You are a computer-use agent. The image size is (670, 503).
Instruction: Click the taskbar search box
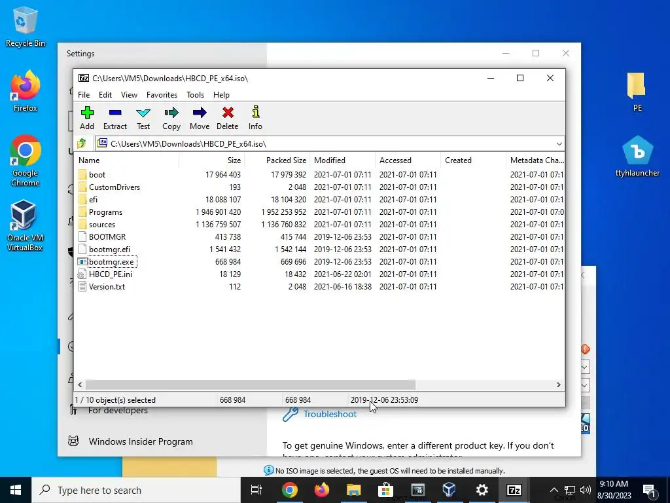[136, 490]
